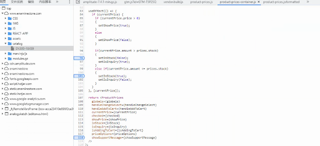The width and height of the screenshot is (320, 146).
Task: Toggle breakpoint on line 118
Action: [79, 138]
